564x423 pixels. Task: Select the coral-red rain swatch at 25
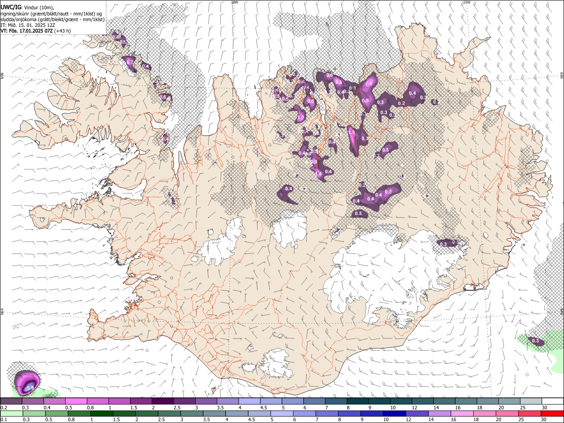tap(530, 413)
